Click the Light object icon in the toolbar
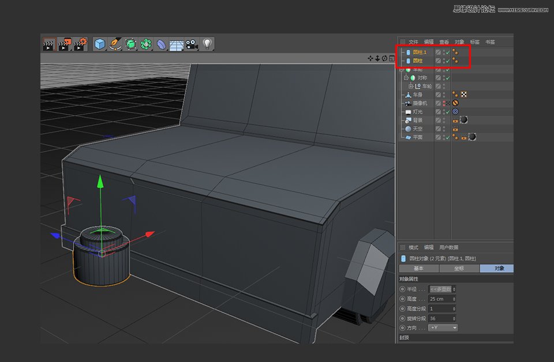Image resolution: width=554 pixels, height=362 pixels. [x=209, y=44]
